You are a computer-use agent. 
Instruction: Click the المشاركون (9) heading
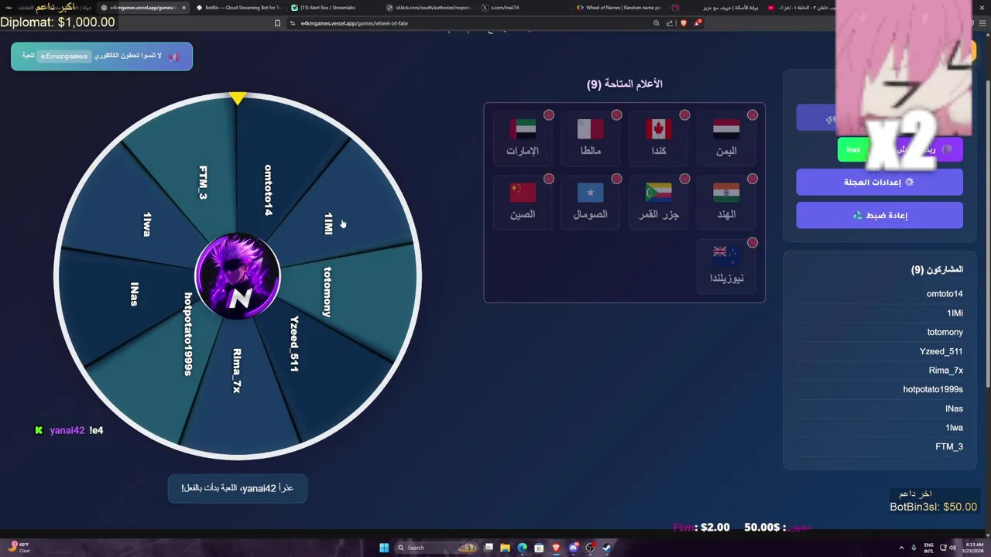[937, 269]
